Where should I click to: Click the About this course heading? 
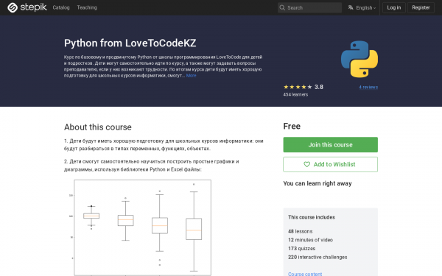click(98, 127)
